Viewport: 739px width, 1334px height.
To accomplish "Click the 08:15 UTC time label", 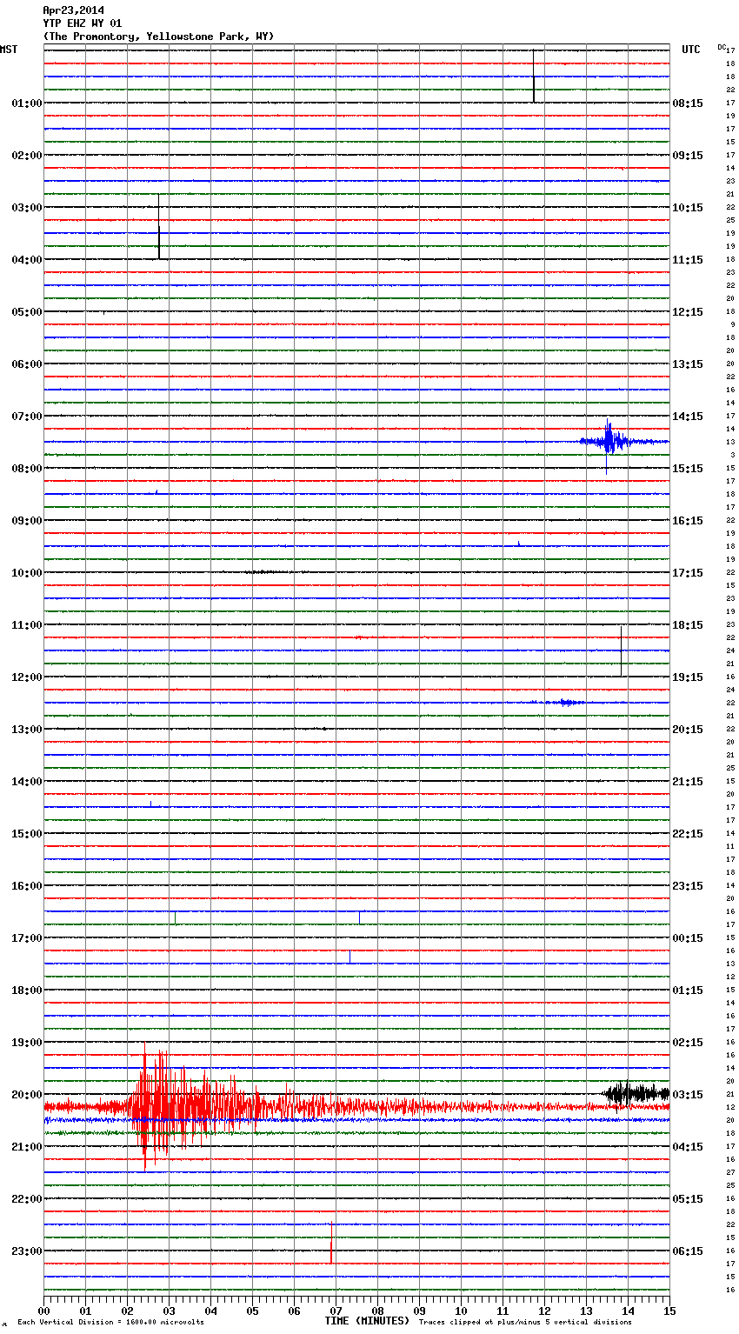I will coord(688,103).
